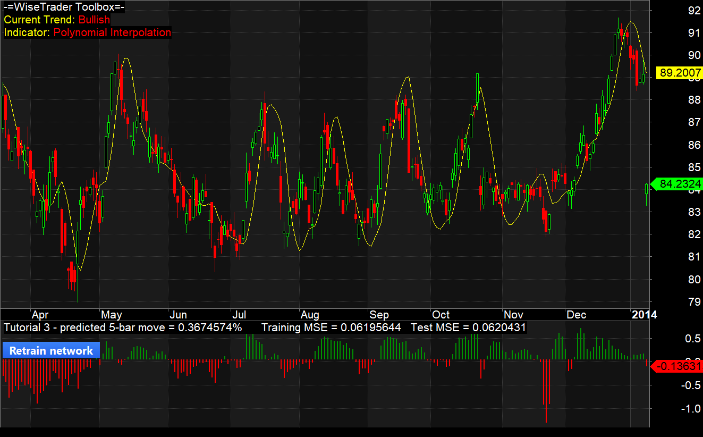
Task: Select the green 84.2324 price label
Action: coord(677,184)
